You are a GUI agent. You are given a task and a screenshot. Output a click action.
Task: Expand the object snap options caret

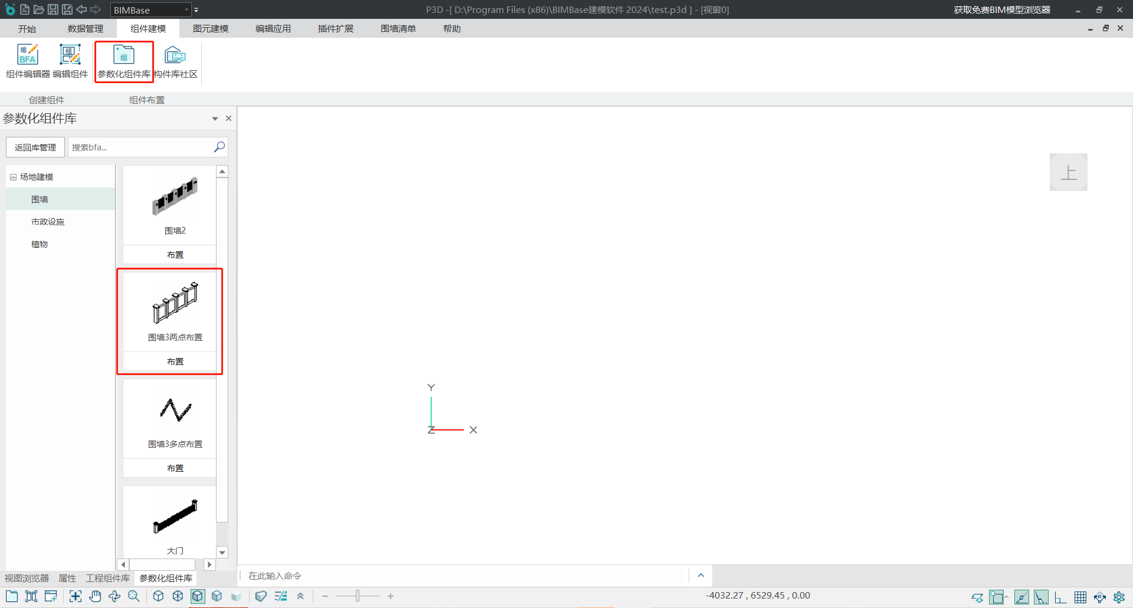1007,596
